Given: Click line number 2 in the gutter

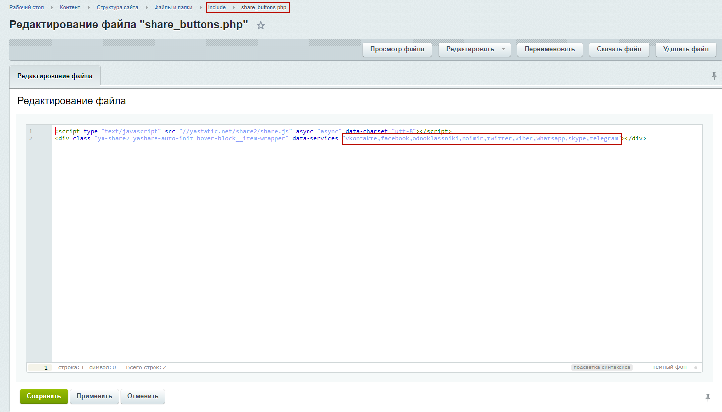Looking at the screenshot, I should pyautogui.click(x=31, y=138).
